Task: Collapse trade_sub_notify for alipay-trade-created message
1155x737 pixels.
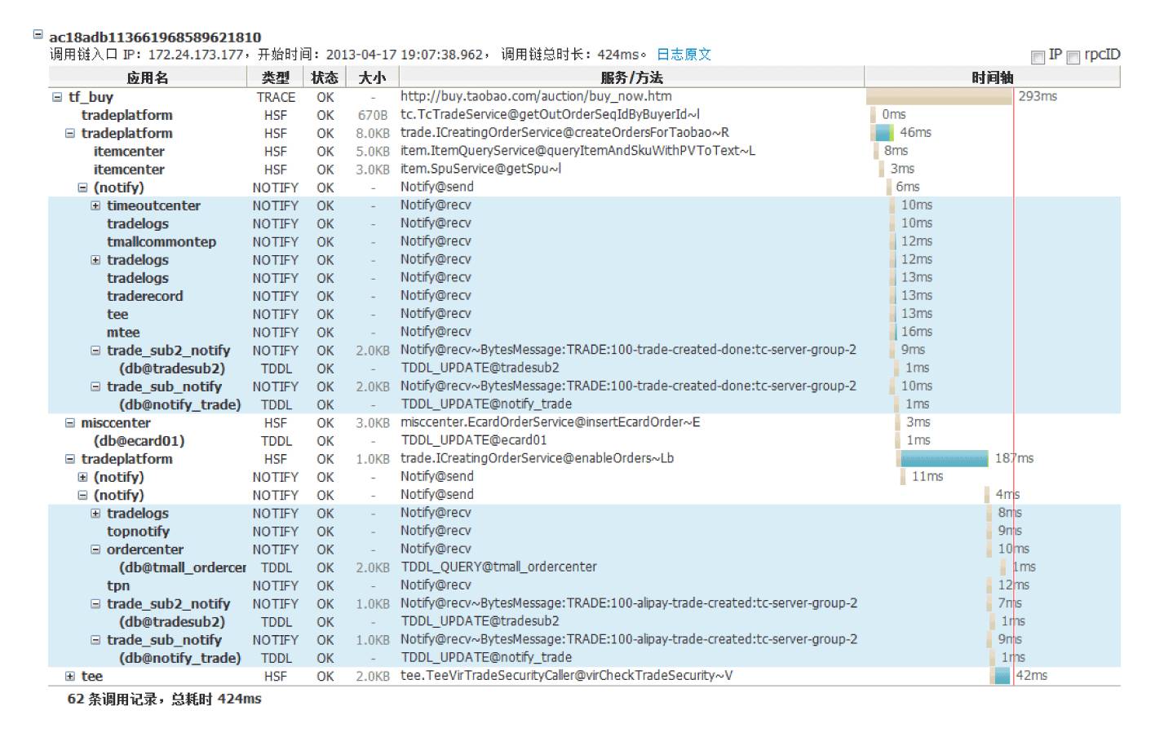Action: click(x=95, y=640)
